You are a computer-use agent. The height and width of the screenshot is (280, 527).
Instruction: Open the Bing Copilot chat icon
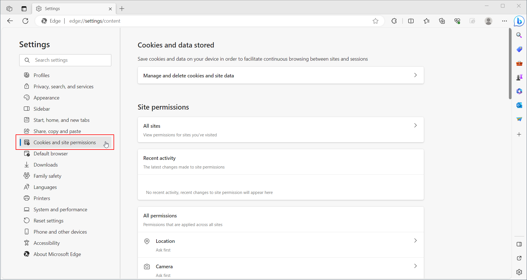519,21
